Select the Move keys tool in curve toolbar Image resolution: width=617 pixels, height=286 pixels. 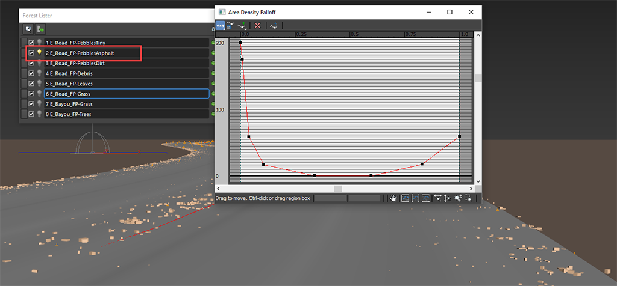click(221, 25)
